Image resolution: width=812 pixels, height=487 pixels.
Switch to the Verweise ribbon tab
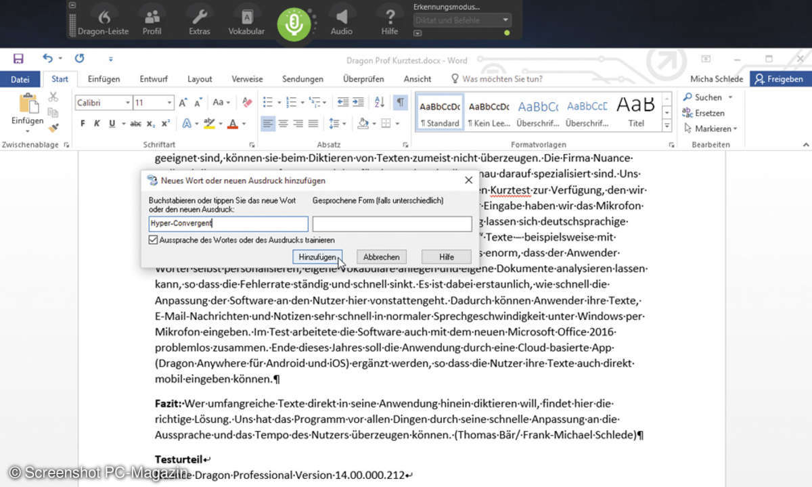pyautogui.click(x=247, y=79)
